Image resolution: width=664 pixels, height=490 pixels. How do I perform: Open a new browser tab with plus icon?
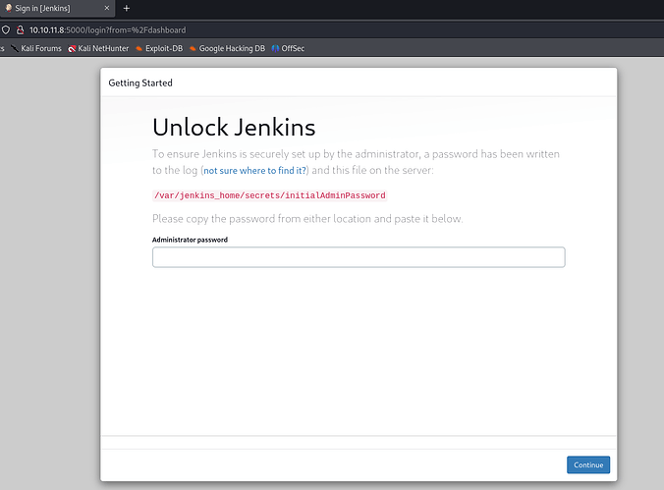[126, 8]
